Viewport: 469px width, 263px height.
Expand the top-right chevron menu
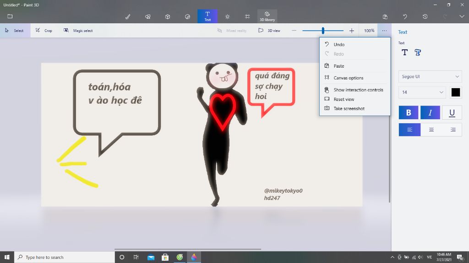coord(462,16)
